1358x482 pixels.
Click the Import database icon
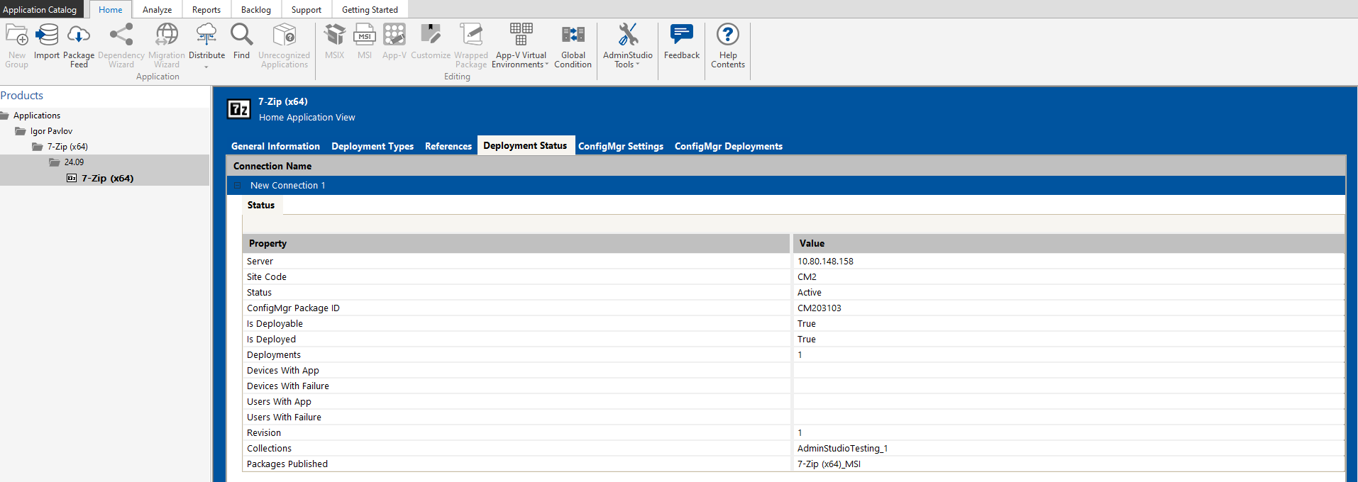(x=47, y=35)
